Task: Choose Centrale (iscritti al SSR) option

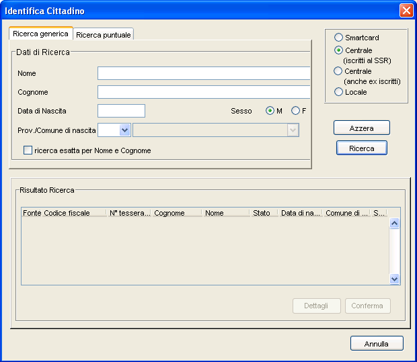Action: [x=338, y=50]
